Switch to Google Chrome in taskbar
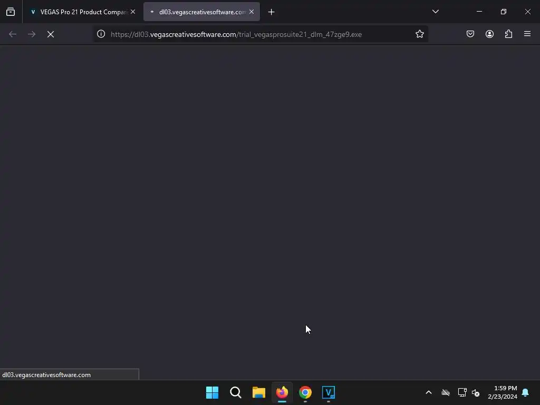 pyautogui.click(x=305, y=392)
